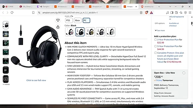The height and width of the screenshot is (108, 193).
Task: Go back with the browser back arrow
Action: (x=3, y=13)
